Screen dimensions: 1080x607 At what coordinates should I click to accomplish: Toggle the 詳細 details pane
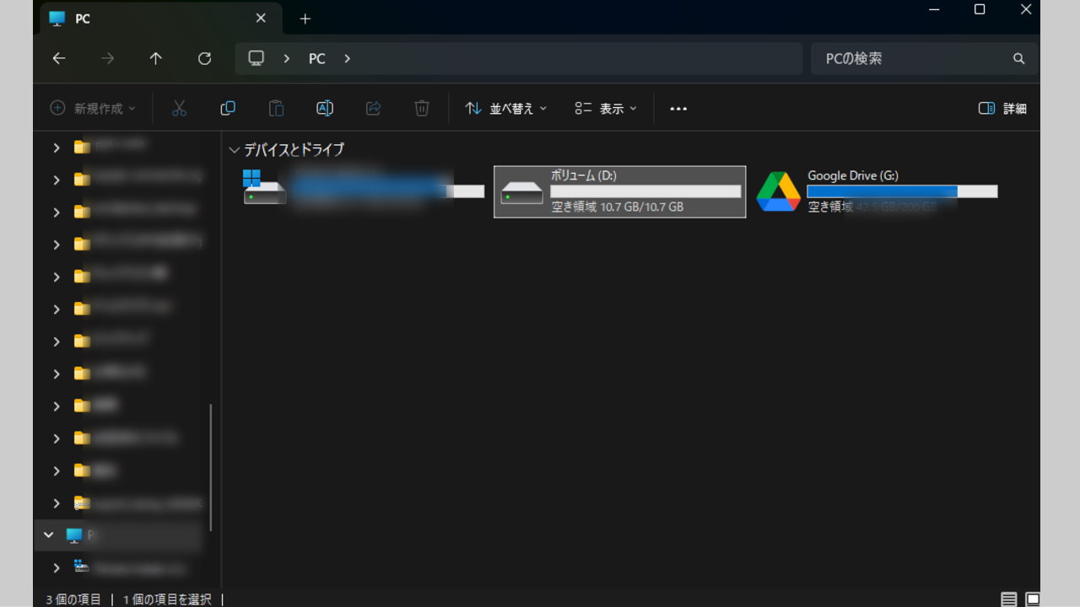(x=1002, y=108)
